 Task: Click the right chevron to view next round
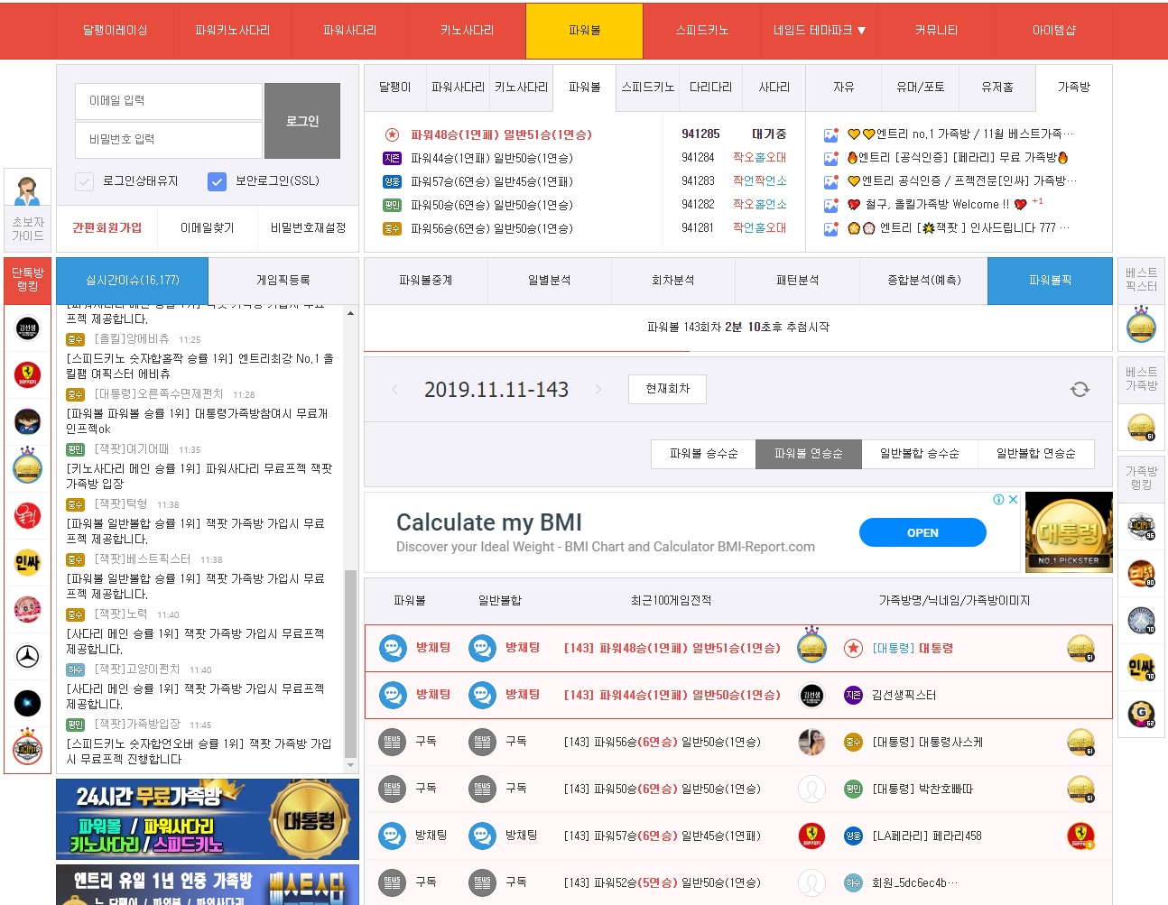pos(598,389)
